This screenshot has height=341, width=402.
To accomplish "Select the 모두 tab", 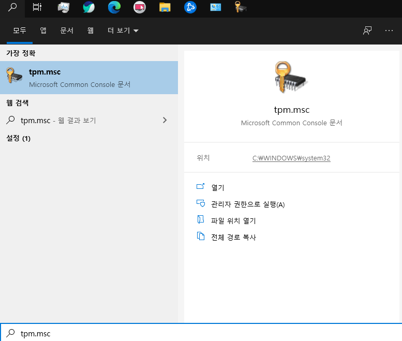I will 20,31.
